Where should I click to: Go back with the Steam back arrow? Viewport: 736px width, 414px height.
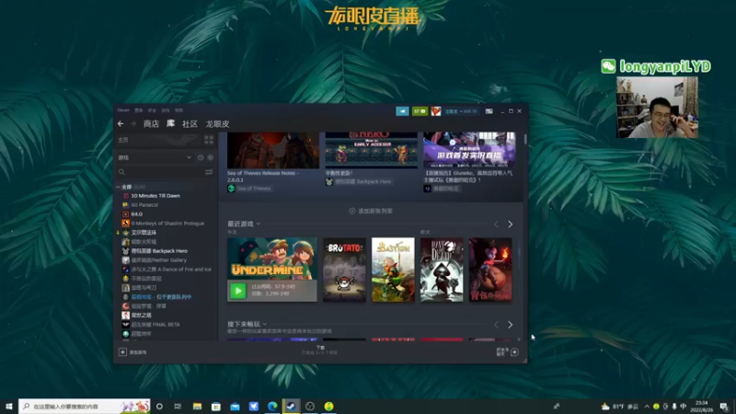click(x=121, y=124)
